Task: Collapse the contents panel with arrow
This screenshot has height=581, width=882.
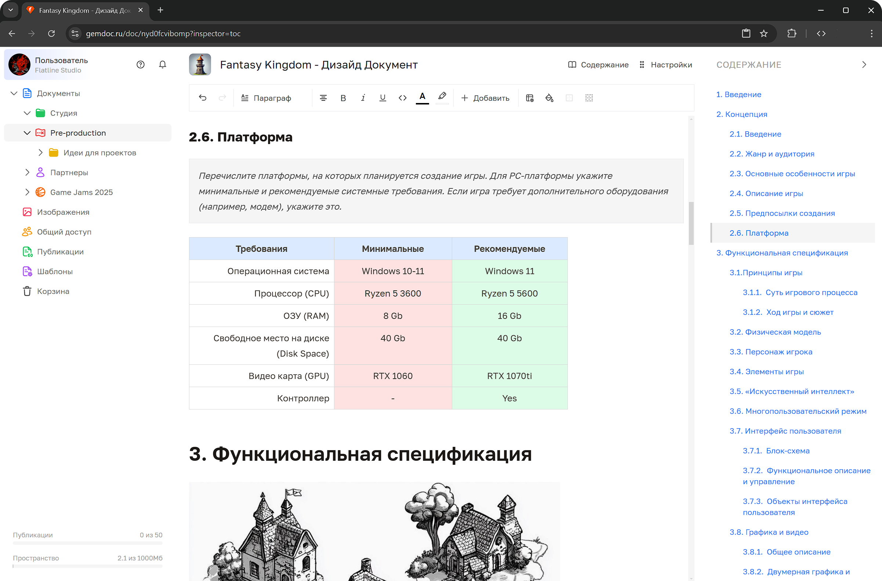Action: coord(864,65)
